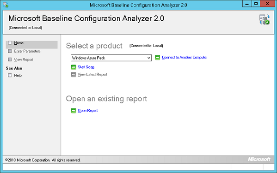Open View Latest Report link
The height and width of the screenshot is (173, 277).
pos(92,75)
